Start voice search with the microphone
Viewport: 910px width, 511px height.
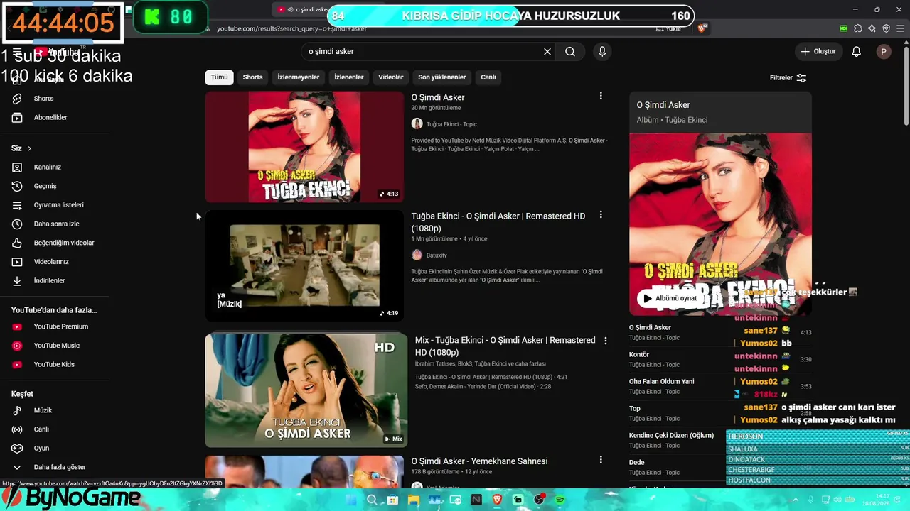[x=602, y=51]
